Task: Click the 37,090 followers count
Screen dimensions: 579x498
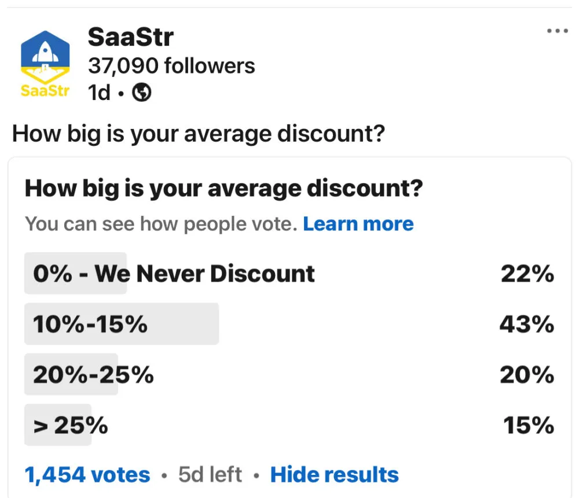Action: [x=171, y=66]
